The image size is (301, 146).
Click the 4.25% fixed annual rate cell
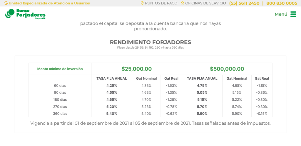(111, 86)
